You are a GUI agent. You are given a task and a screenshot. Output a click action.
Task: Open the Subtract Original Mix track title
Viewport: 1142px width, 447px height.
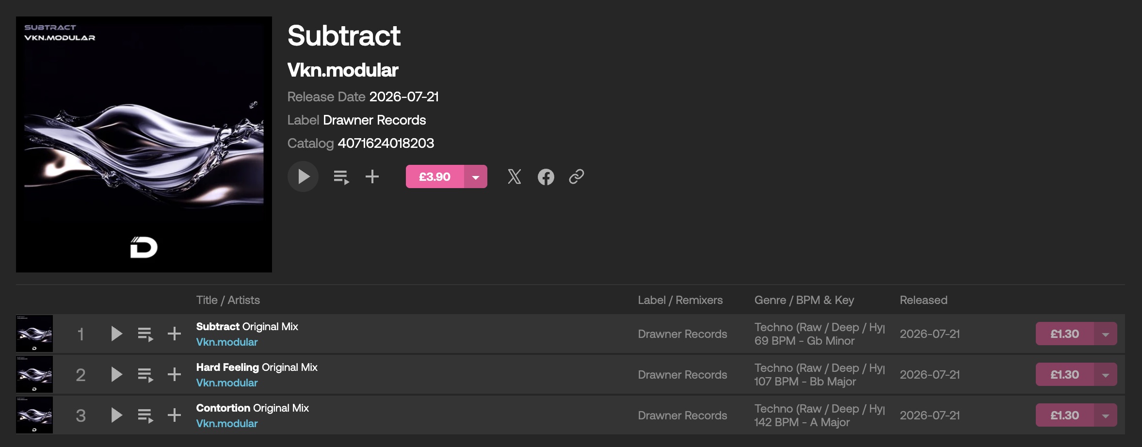(247, 327)
